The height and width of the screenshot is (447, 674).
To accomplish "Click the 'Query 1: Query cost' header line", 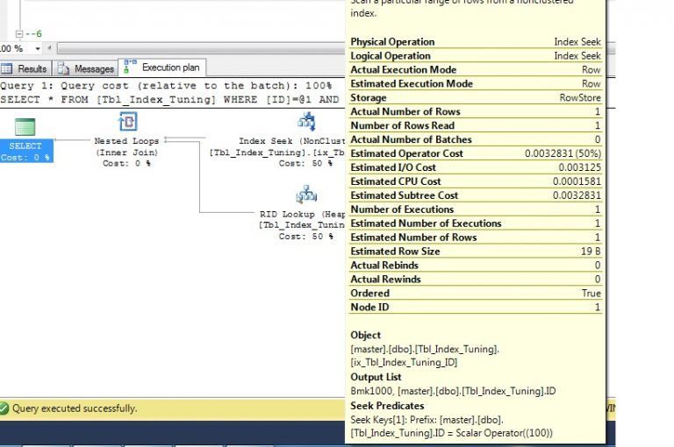I will (x=166, y=85).
